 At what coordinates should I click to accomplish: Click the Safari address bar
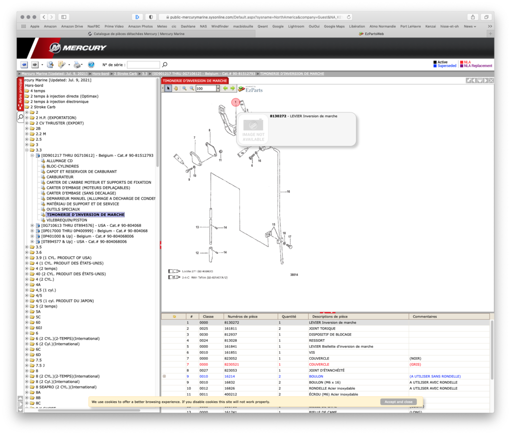click(x=256, y=17)
